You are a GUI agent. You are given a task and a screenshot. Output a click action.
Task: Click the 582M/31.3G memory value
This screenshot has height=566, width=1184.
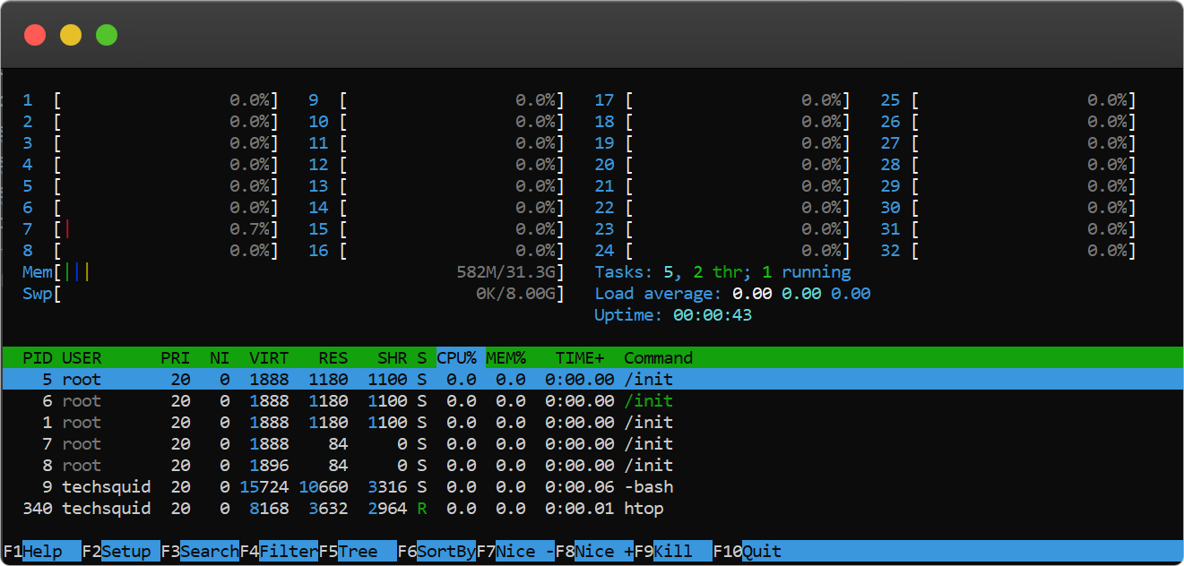tap(506, 272)
